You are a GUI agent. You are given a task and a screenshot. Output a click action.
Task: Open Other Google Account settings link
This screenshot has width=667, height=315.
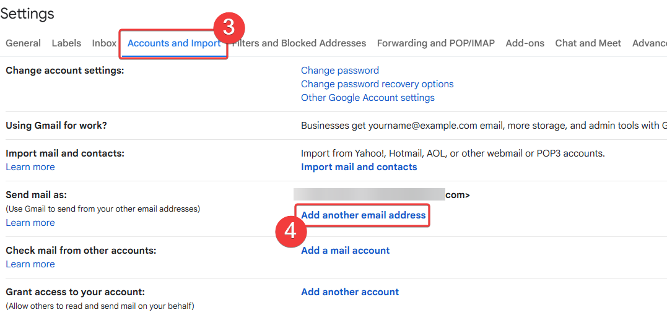(x=367, y=98)
